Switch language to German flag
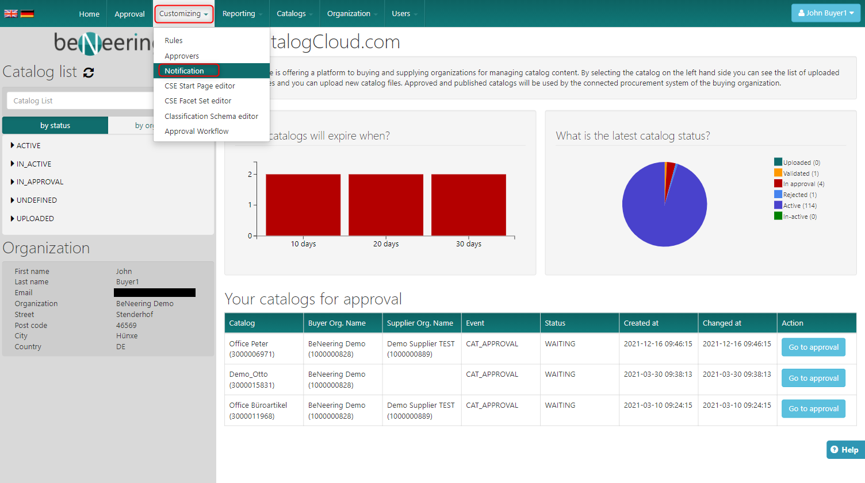The width and height of the screenshot is (865, 483). [27, 14]
